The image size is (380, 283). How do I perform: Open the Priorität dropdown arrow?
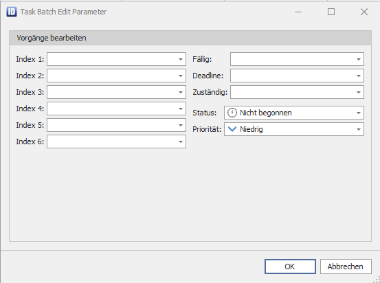(x=359, y=129)
